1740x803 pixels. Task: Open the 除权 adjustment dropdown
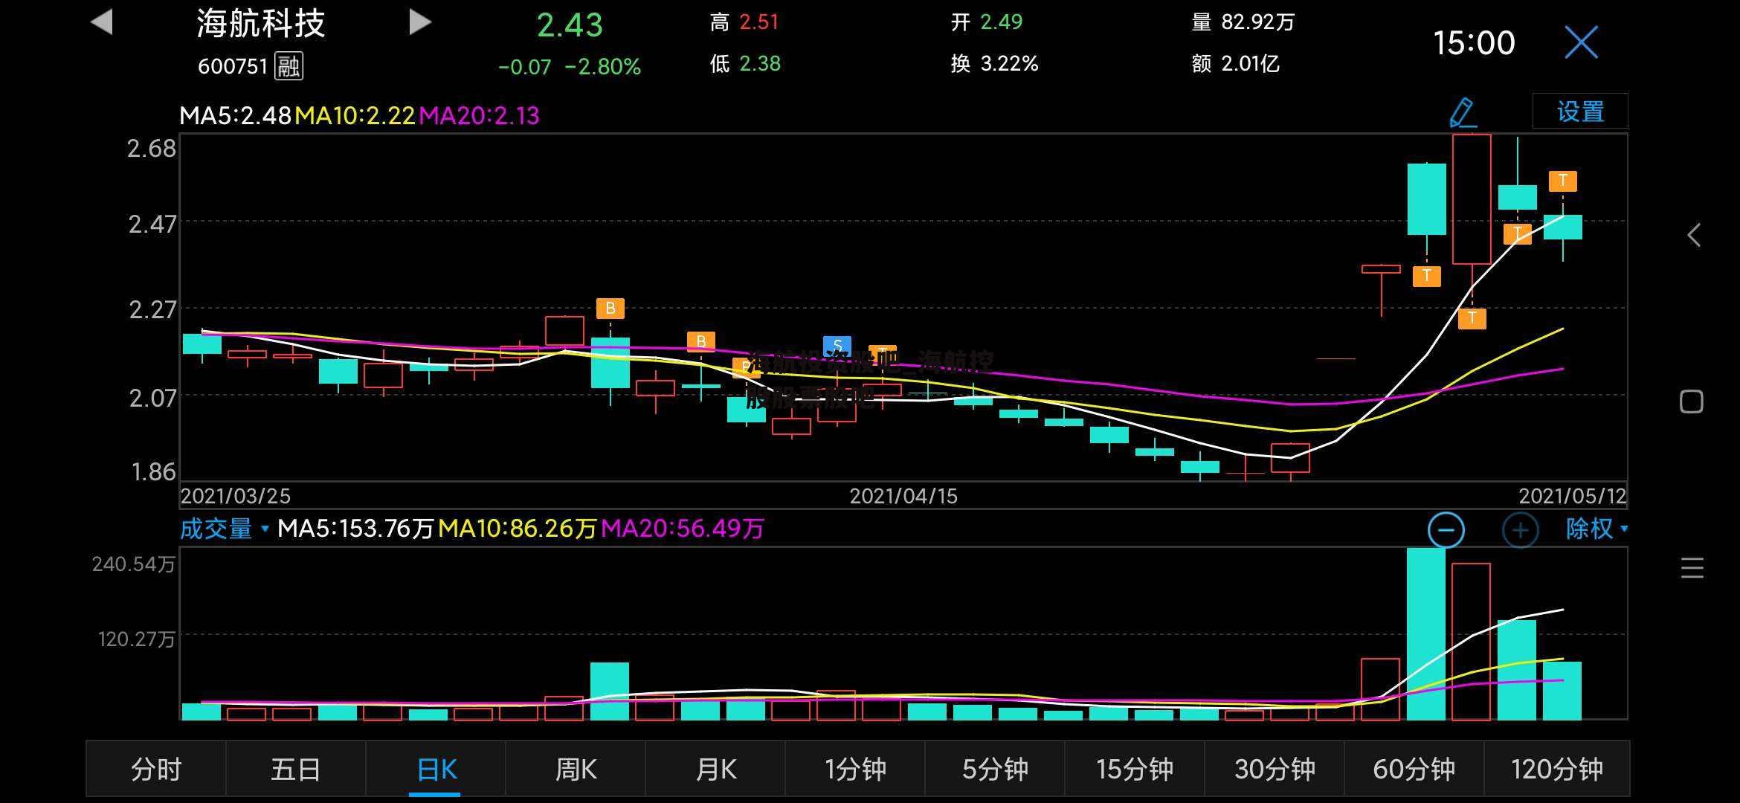1596,529
